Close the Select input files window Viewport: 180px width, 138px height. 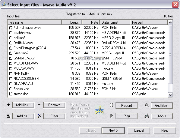pyautogui.click(x=175, y=5)
